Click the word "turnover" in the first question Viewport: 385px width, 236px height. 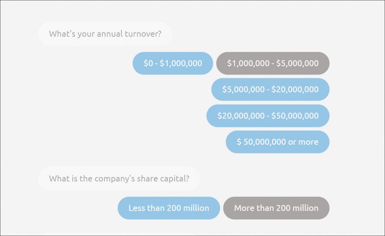(141, 34)
